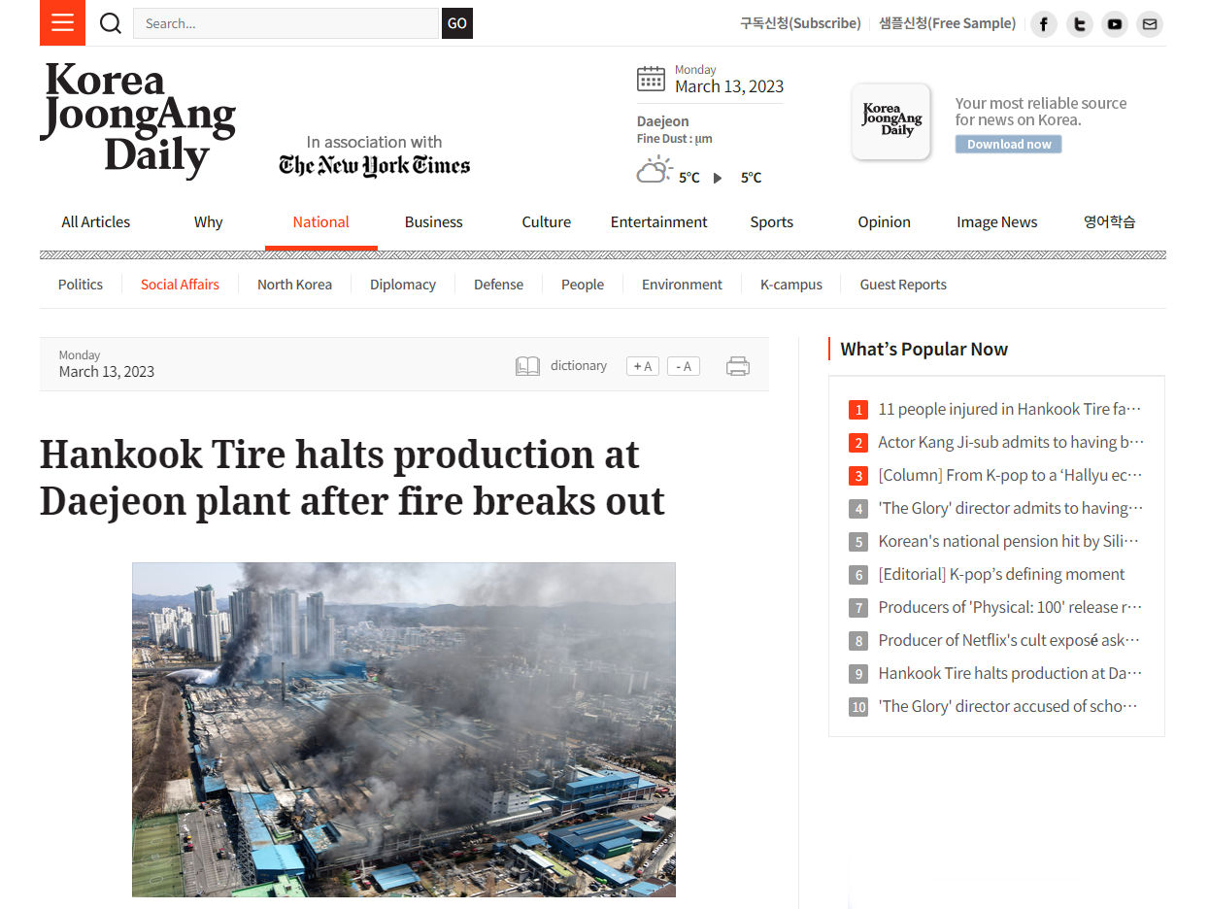Viewport: 1209px width, 909px height.
Task: Open the Business section
Action: coord(433,221)
